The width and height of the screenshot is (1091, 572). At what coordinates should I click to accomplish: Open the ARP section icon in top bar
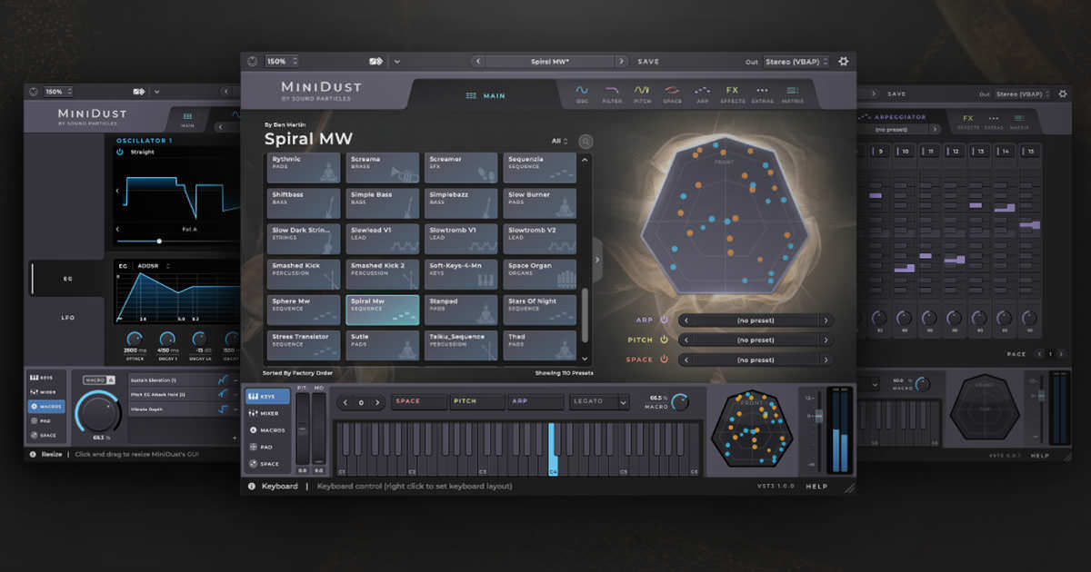[x=702, y=94]
